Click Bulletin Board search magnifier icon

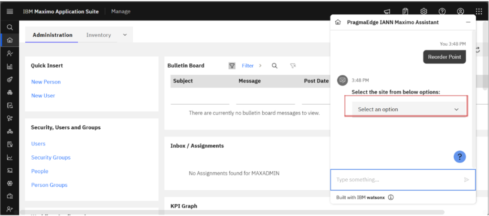point(275,66)
